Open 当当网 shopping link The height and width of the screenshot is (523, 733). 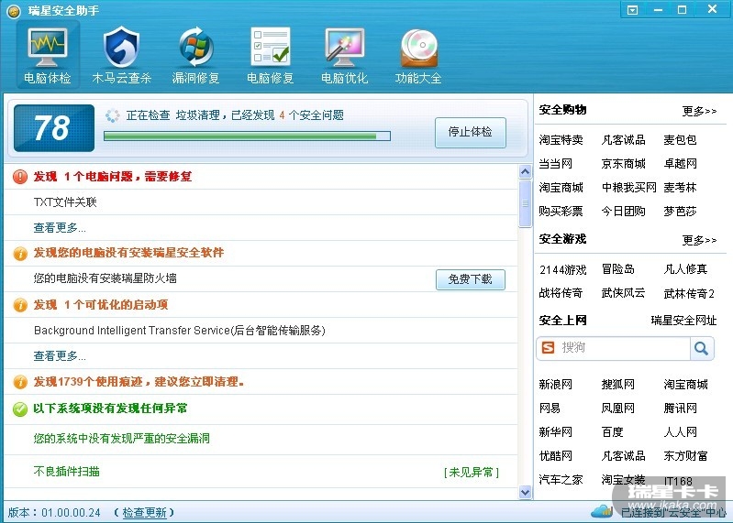555,164
